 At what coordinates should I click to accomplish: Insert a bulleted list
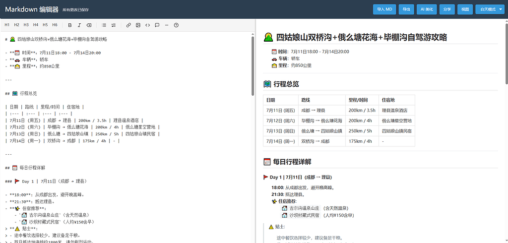104,25
